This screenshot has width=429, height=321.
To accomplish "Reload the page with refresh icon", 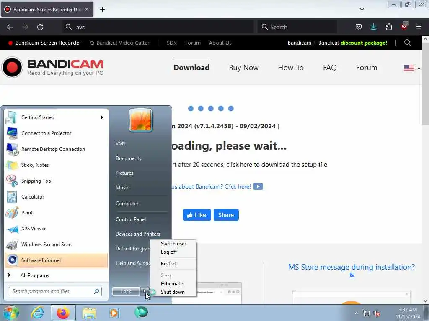I will [x=40, y=27].
